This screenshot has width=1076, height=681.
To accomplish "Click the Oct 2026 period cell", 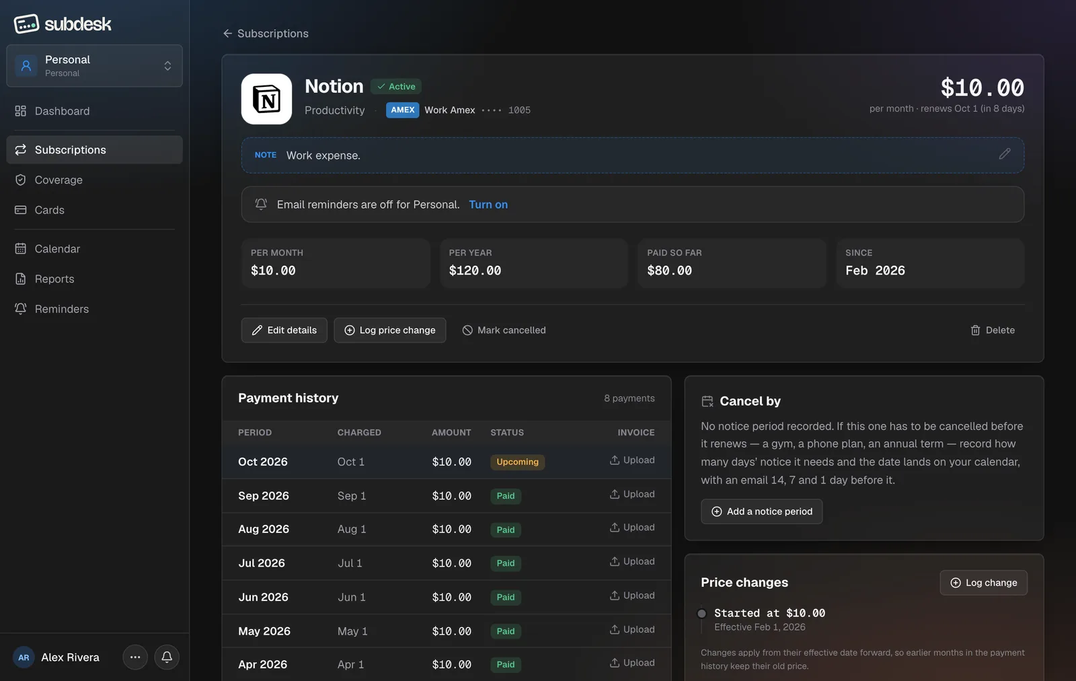I will (263, 462).
